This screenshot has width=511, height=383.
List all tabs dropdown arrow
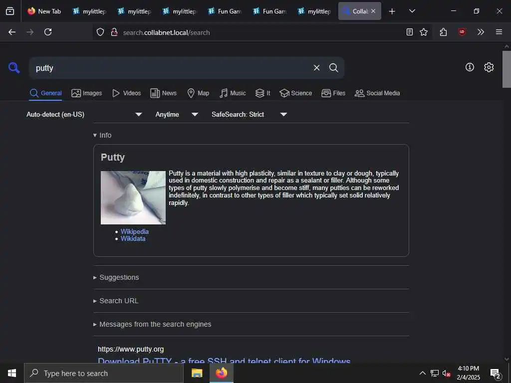point(412,11)
